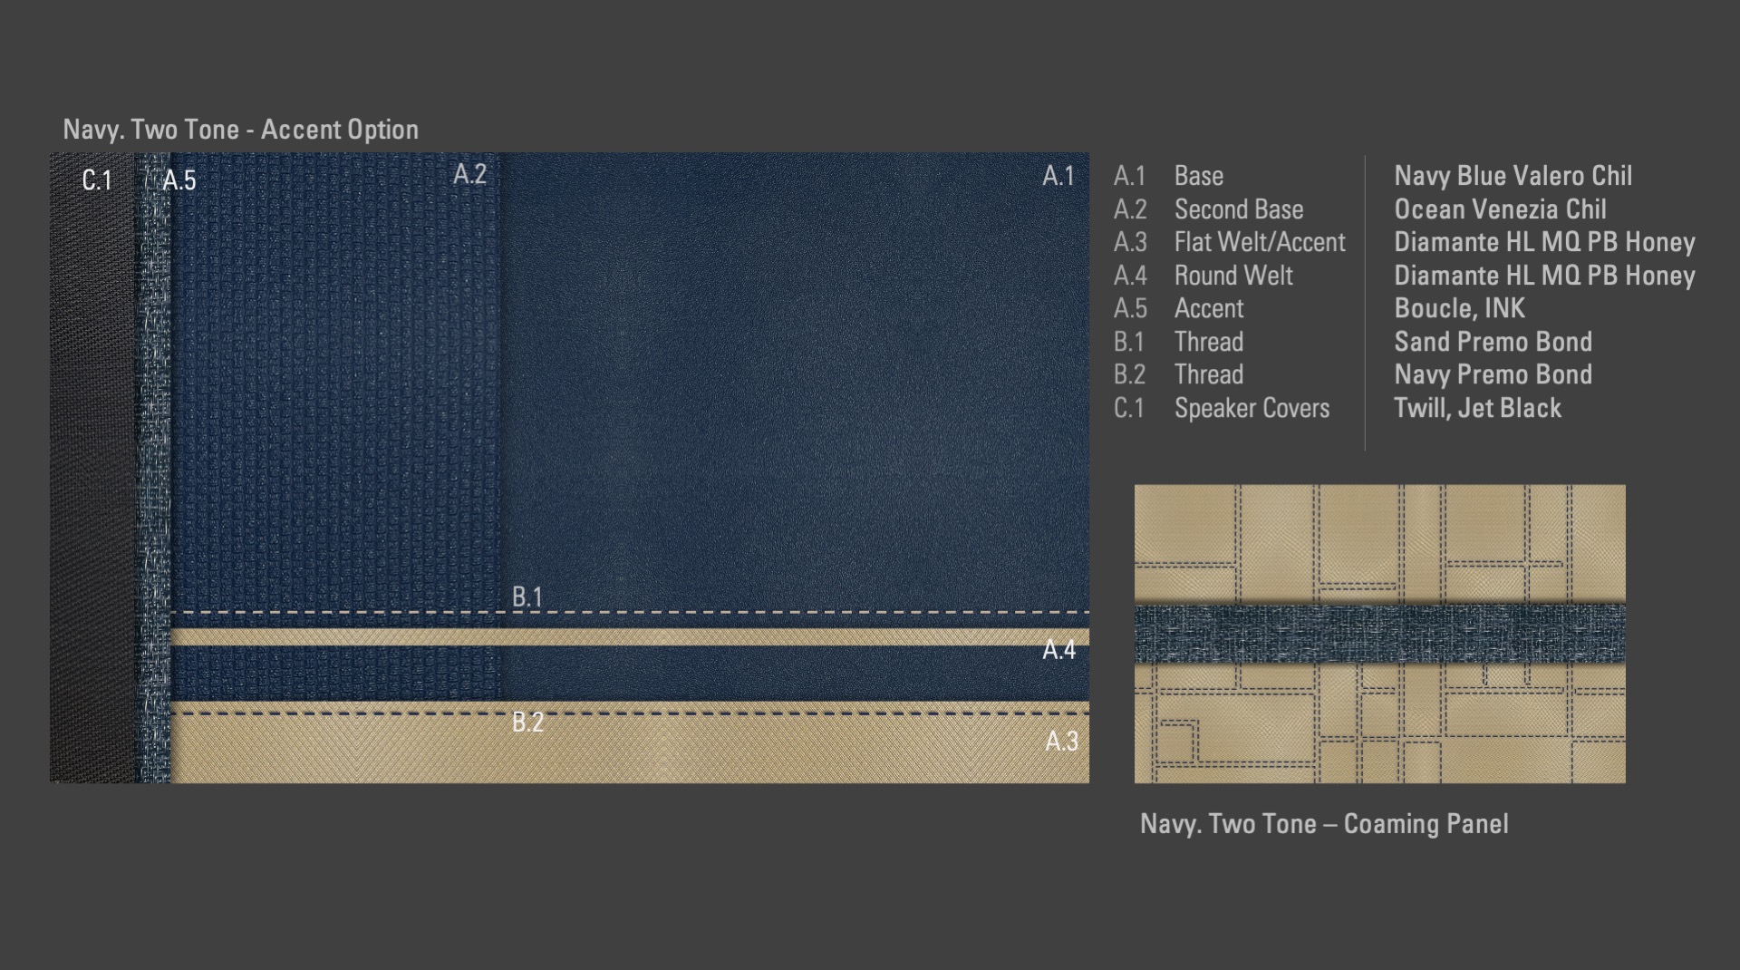
Task: Select the A.5 boucle accent strip label
Action: tap(179, 180)
